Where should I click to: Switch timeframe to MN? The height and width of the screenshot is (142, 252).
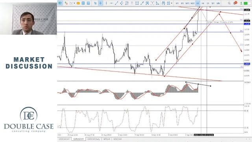(x=218, y=3)
